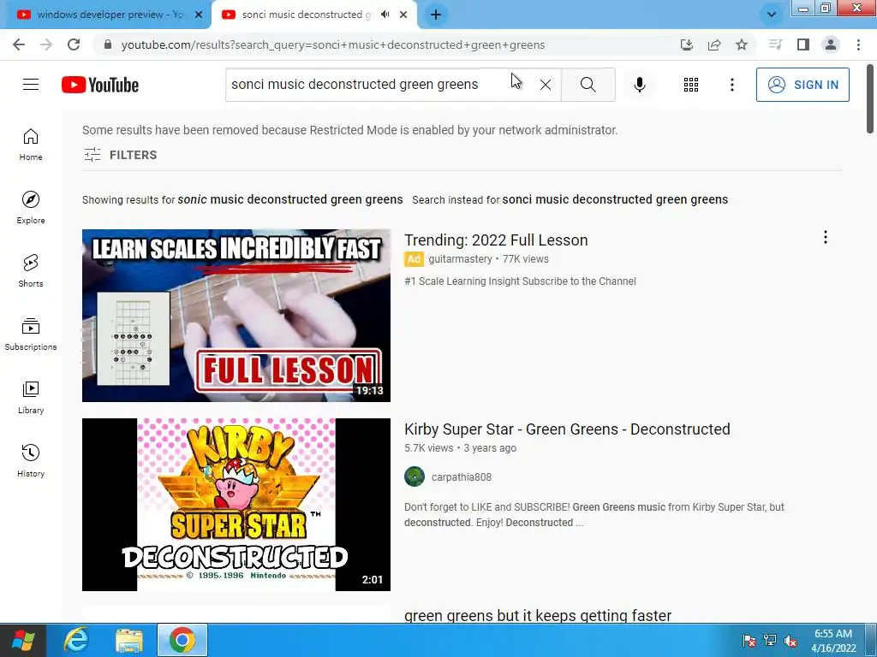Open History in the sidebar

click(x=31, y=460)
